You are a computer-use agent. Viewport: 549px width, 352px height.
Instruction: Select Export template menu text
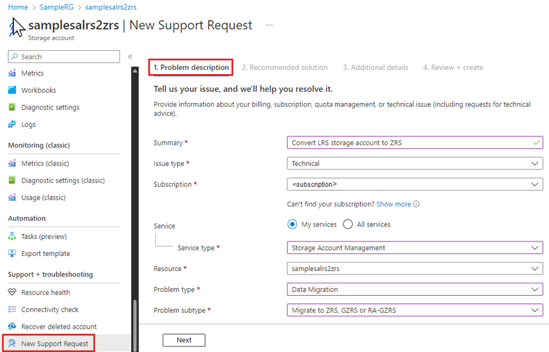click(x=45, y=253)
